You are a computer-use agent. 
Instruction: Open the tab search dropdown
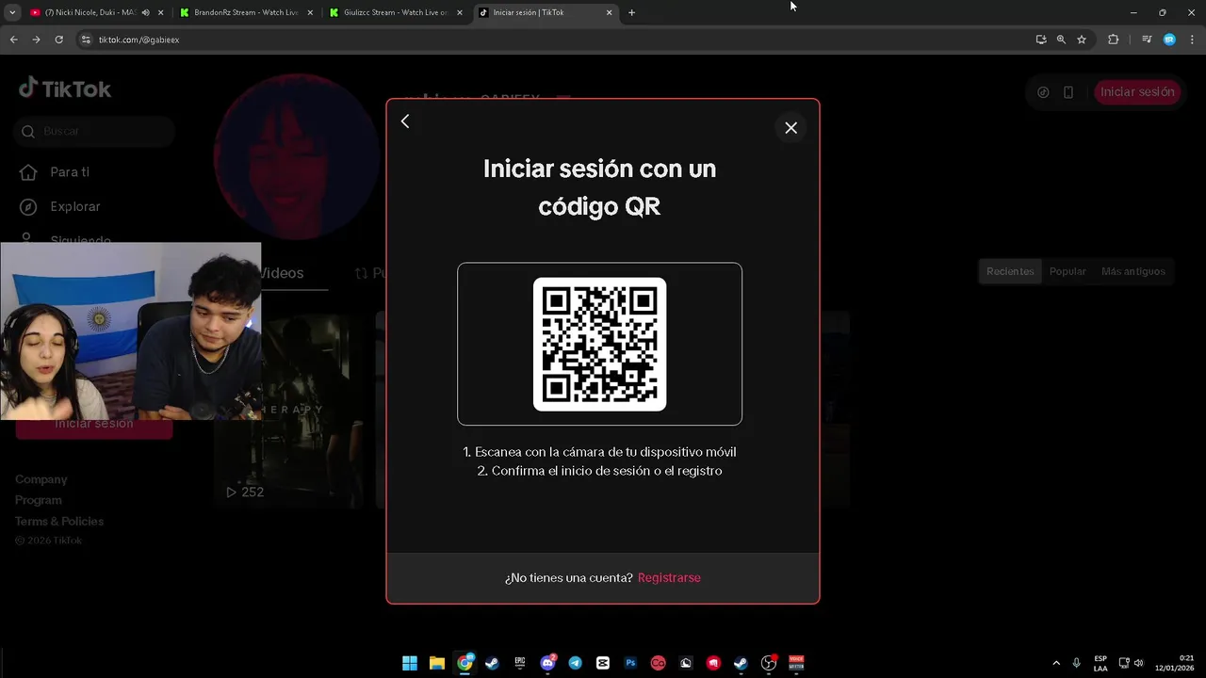click(12, 13)
